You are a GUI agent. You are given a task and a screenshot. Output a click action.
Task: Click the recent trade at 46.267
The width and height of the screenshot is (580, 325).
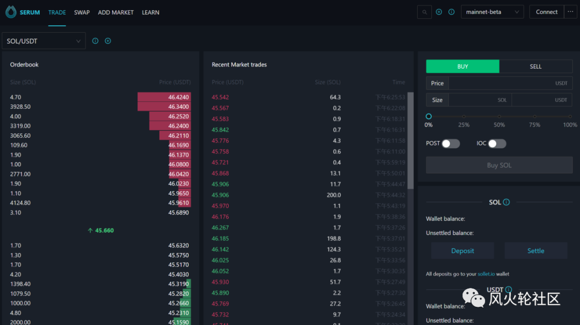pos(220,227)
